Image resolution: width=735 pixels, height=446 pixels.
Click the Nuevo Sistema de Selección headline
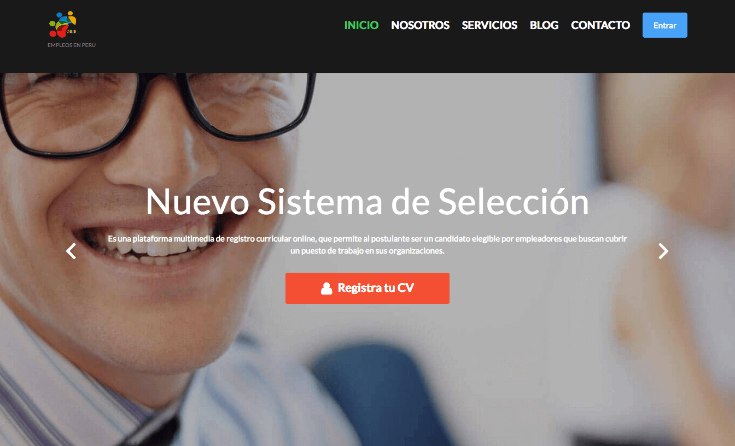367,202
